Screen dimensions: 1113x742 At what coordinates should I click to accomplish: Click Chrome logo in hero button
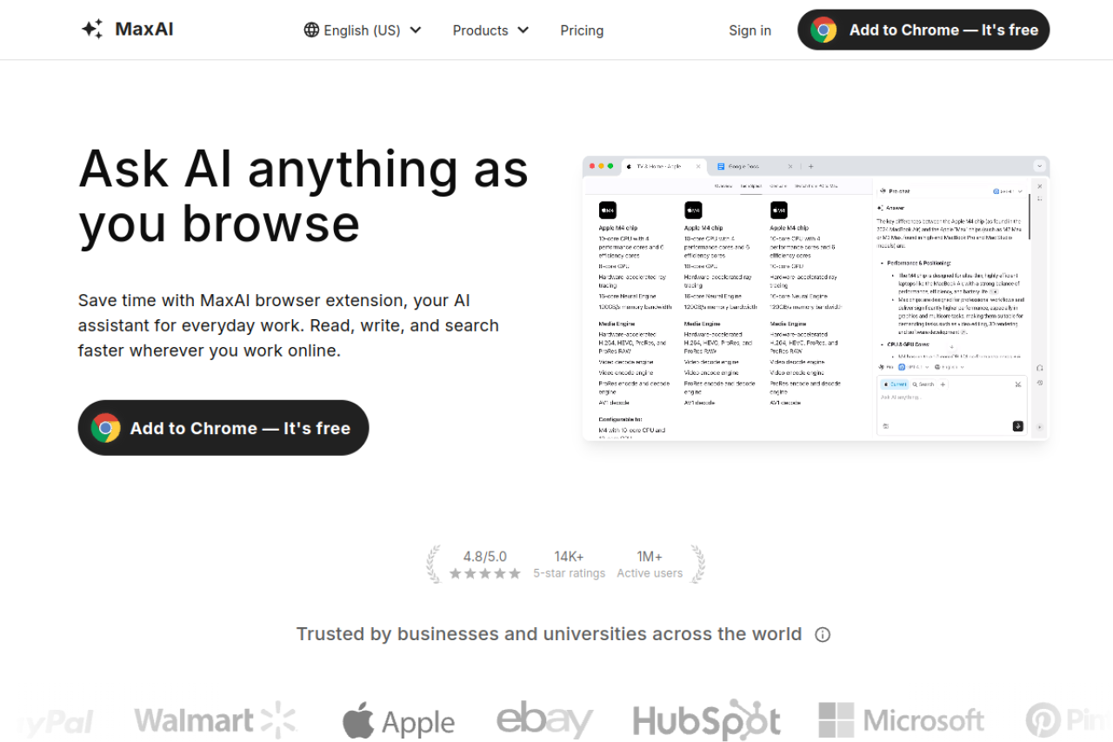(x=106, y=428)
